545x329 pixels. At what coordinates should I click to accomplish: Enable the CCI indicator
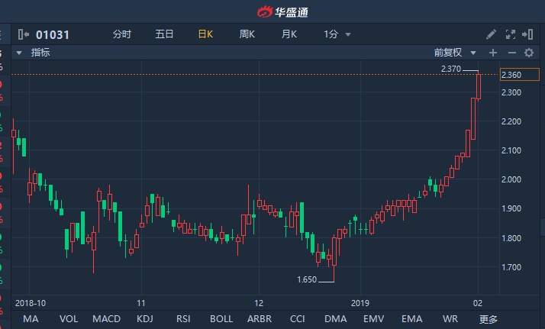click(x=297, y=319)
